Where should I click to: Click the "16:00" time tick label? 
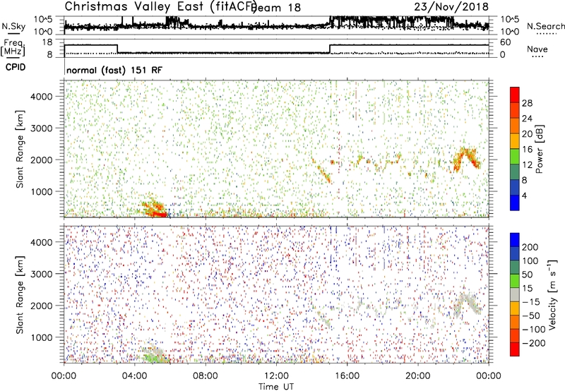[347, 376]
